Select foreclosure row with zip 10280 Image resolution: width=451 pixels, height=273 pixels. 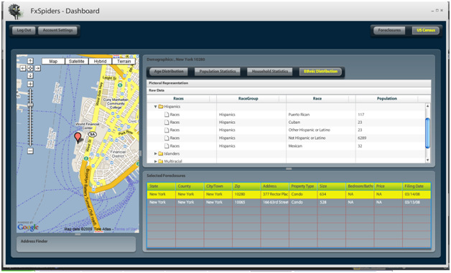point(289,194)
